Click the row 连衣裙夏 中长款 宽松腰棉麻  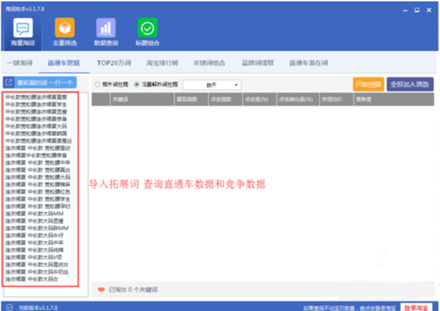tap(37, 184)
